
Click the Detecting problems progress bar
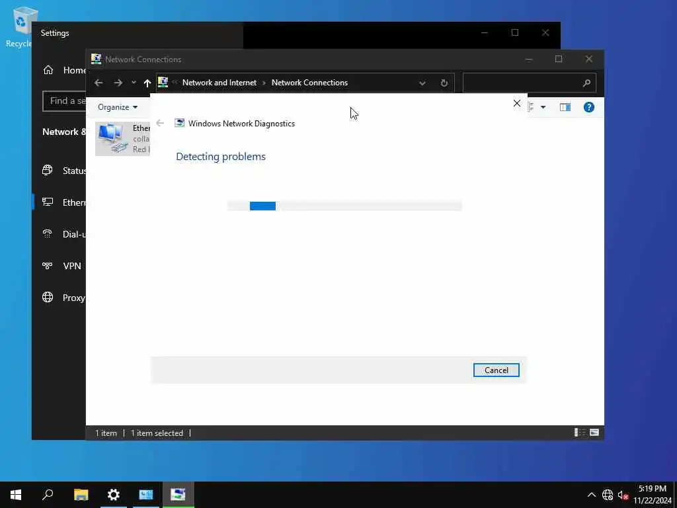point(344,206)
